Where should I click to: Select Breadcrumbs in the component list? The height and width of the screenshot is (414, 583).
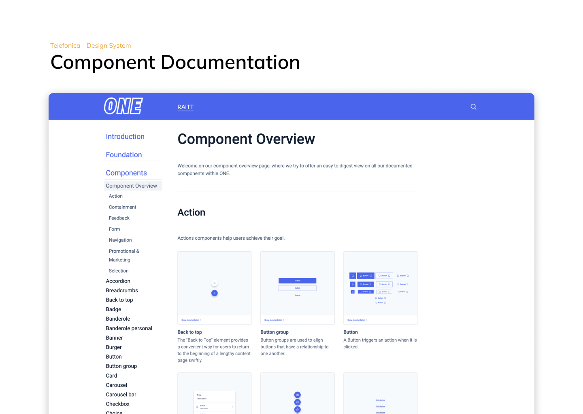pos(122,290)
